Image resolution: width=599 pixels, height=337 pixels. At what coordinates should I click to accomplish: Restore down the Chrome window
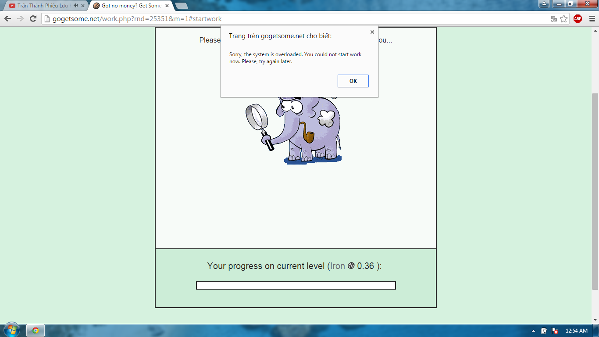[570, 4]
